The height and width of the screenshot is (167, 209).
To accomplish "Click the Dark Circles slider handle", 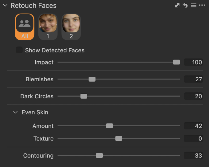I will tap(84, 96).
